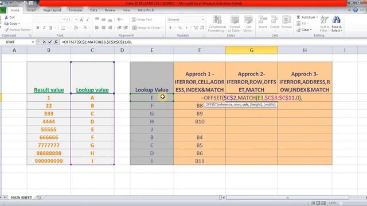The width and height of the screenshot is (367, 206).
Task: Select cell with value 55555
Action: [49, 129]
